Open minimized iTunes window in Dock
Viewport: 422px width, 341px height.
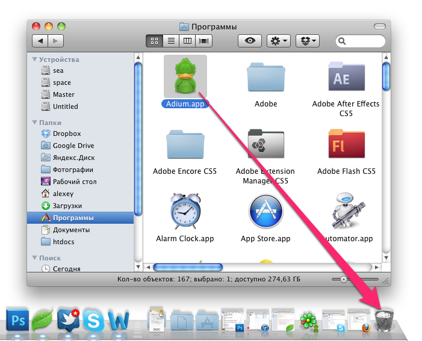pyautogui.click(x=258, y=320)
